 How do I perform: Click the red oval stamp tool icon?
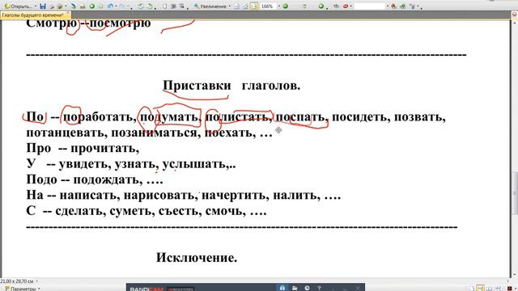pos(346,6)
